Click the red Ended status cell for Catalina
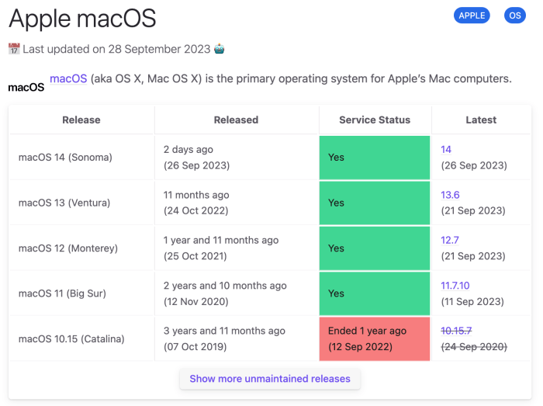543x406 pixels. click(375, 338)
